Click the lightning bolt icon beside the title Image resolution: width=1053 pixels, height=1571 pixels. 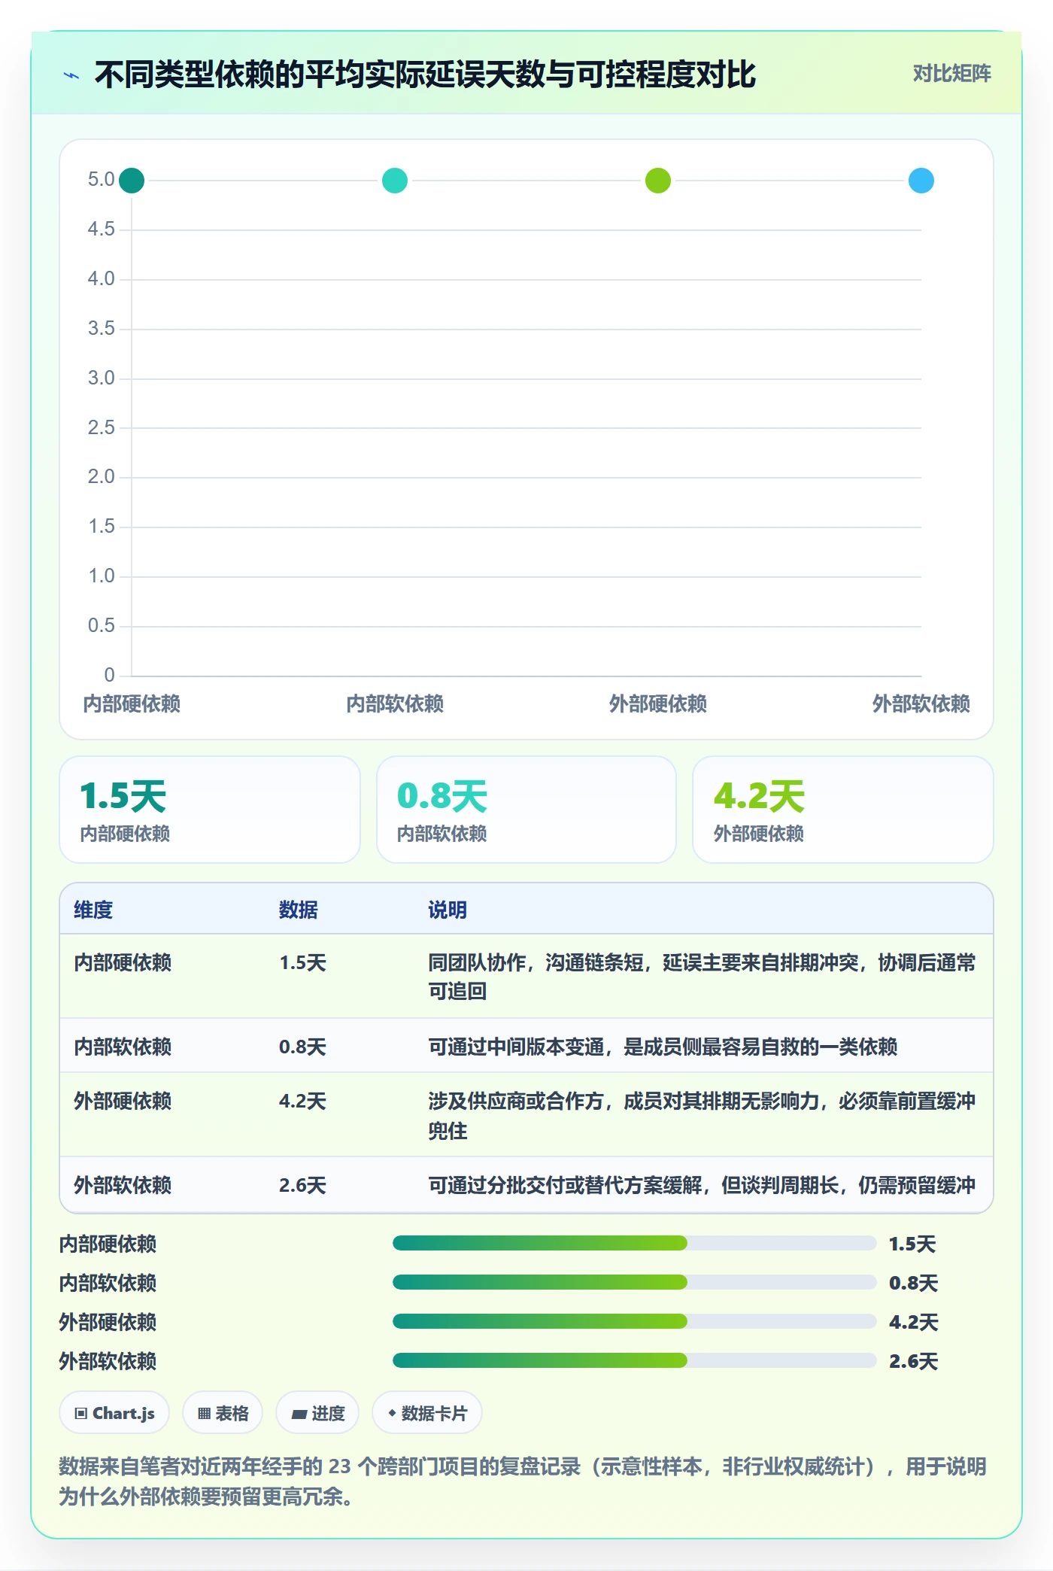point(71,75)
